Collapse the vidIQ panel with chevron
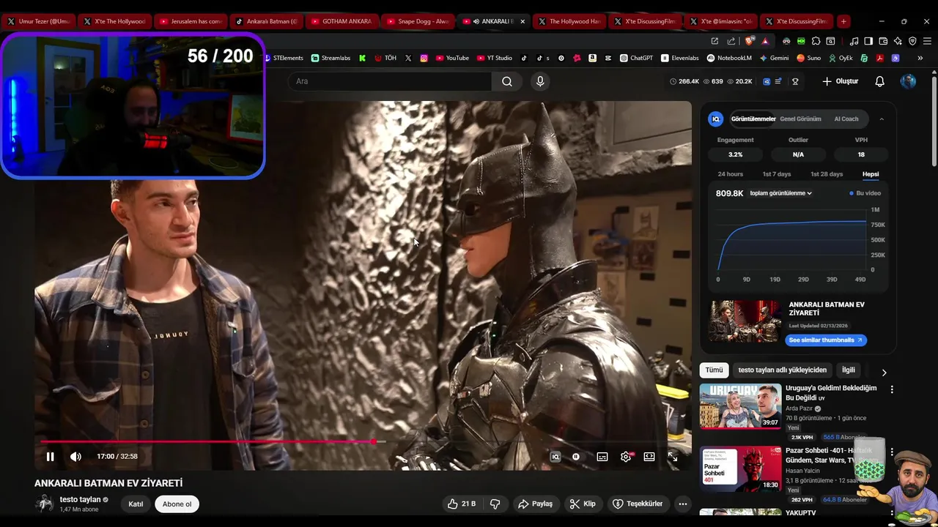 (x=882, y=119)
